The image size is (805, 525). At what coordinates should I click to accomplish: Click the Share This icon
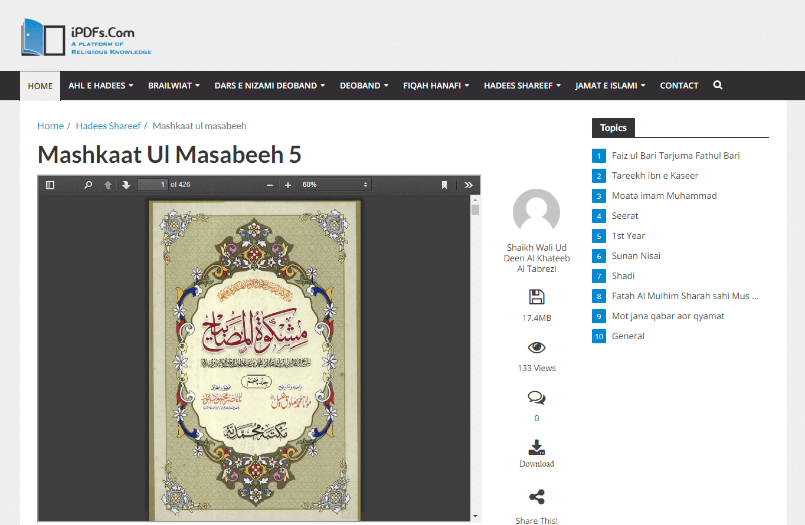click(x=537, y=497)
